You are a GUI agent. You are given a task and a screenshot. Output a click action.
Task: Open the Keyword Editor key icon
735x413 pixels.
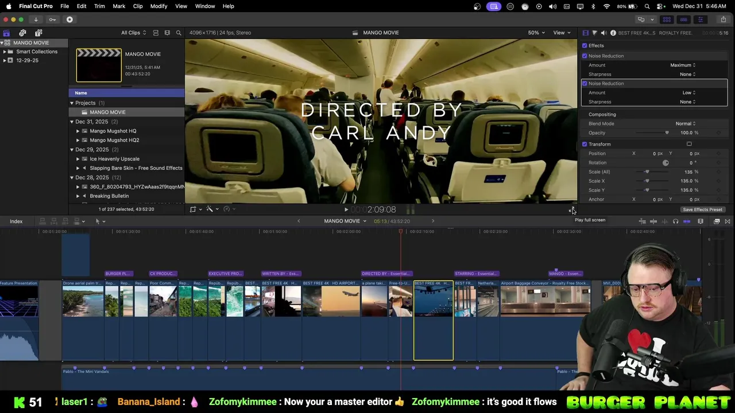[x=52, y=20]
